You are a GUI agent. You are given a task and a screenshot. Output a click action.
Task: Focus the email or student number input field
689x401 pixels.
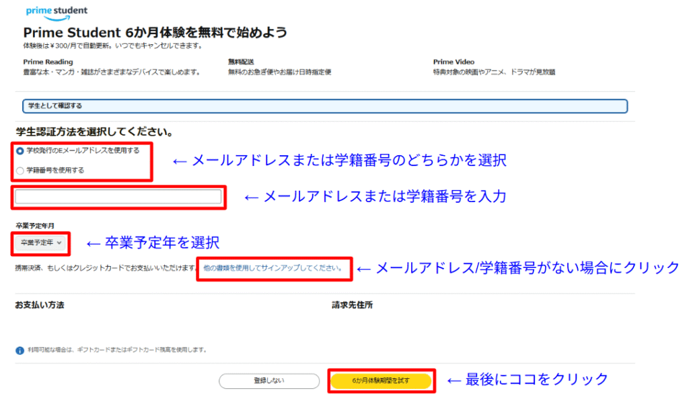click(x=118, y=197)
